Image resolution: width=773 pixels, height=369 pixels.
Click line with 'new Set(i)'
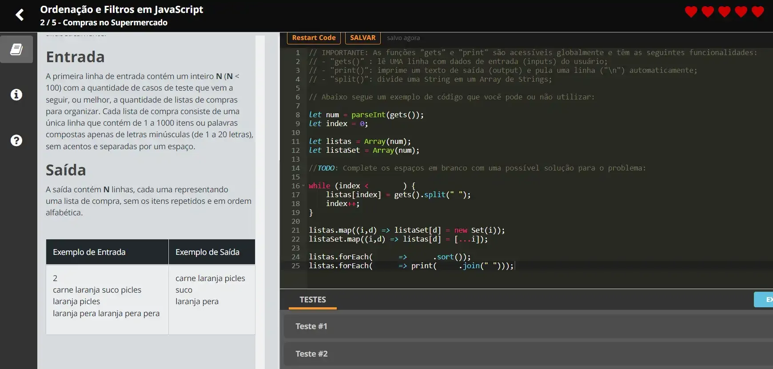pyautogui.click(x=406, y=230)
